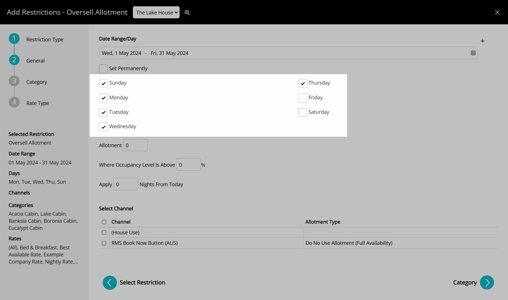The width and height of the screenshot is (508, 300).
Task: Uncheck the Tuesday checkbox
Action: pyautogui.click(x=103, y=112)
